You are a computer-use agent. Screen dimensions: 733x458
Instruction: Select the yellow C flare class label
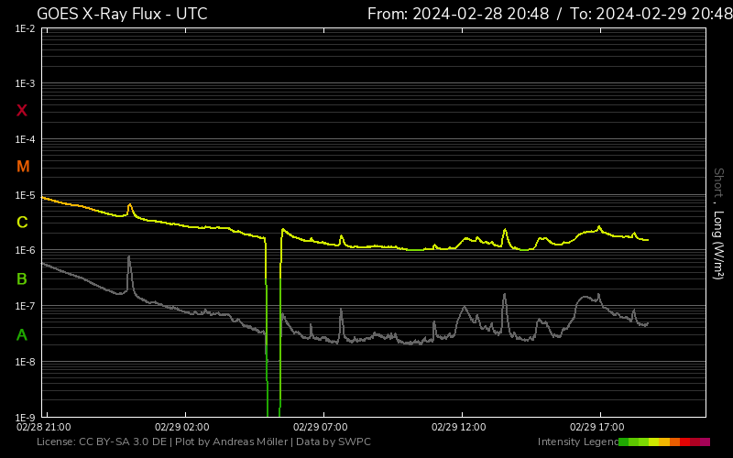[22, 223]
